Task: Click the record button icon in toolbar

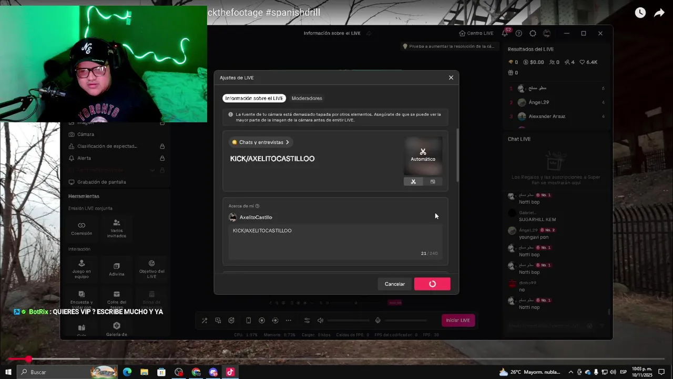Action: [x=262, y=321]
